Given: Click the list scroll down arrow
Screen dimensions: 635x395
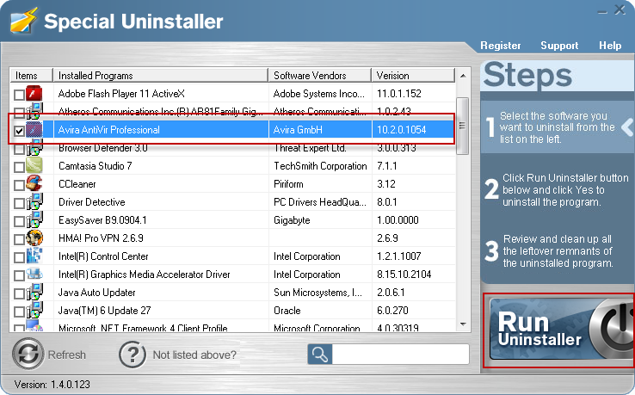Looking at the screenshot, I should point(463,324).
